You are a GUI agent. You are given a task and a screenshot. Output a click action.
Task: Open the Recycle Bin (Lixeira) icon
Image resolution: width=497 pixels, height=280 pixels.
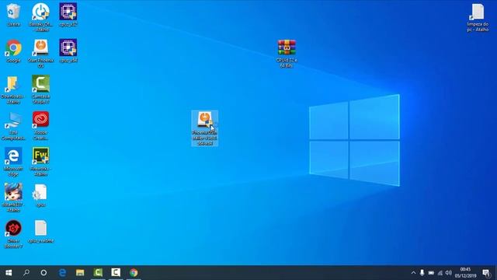(13, 14)
